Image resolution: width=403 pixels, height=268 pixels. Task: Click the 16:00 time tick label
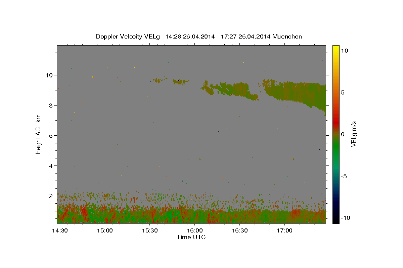click(x=195, y=231)
